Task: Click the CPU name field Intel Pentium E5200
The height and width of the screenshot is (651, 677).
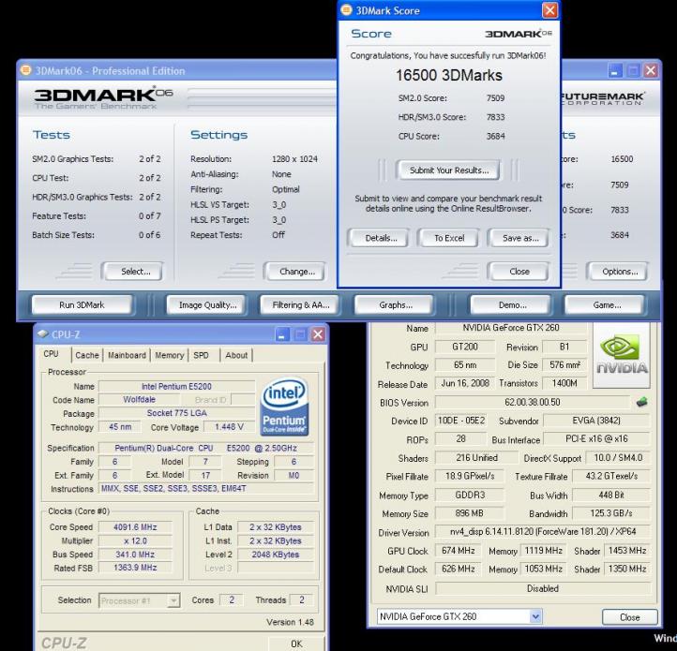Action: [x=176, y=386]
